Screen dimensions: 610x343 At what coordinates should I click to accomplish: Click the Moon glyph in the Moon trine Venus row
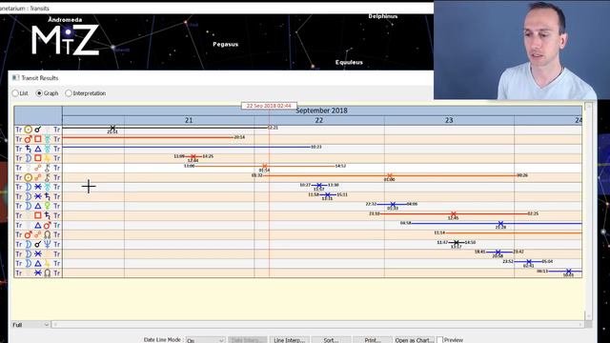[28, 206]
